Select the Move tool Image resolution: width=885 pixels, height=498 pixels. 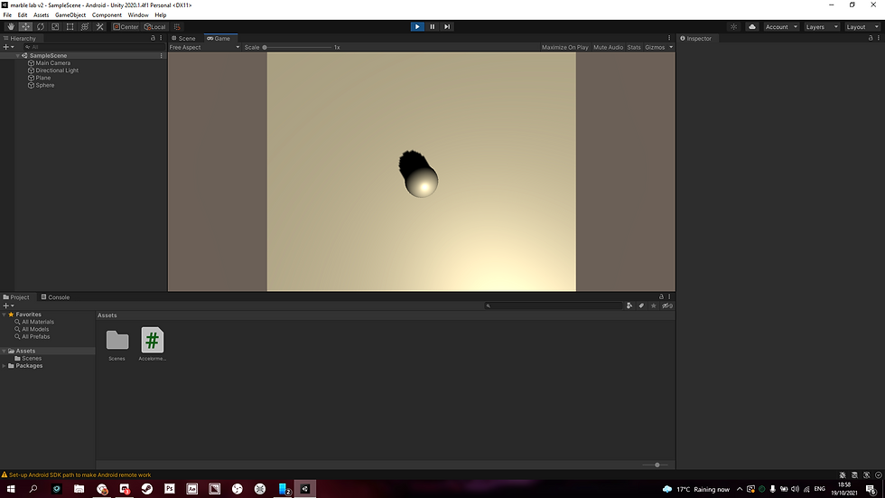(25, 26)
